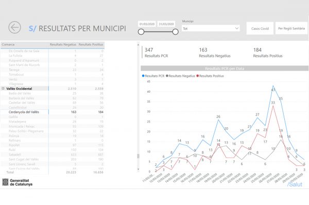Click the start date field 01/03/2020
The height and width of the screenshot is (205, 309).
point(147,24)
